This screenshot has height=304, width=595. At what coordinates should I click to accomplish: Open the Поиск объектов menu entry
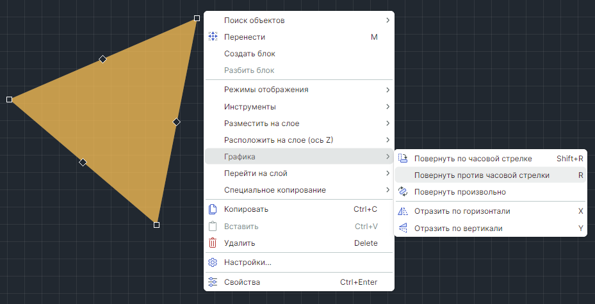299,20
